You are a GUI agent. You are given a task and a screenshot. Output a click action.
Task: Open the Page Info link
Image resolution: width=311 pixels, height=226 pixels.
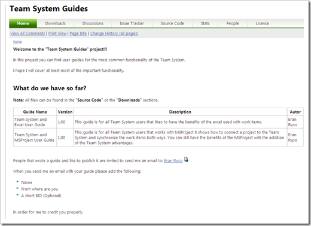(x=78, y=33)
